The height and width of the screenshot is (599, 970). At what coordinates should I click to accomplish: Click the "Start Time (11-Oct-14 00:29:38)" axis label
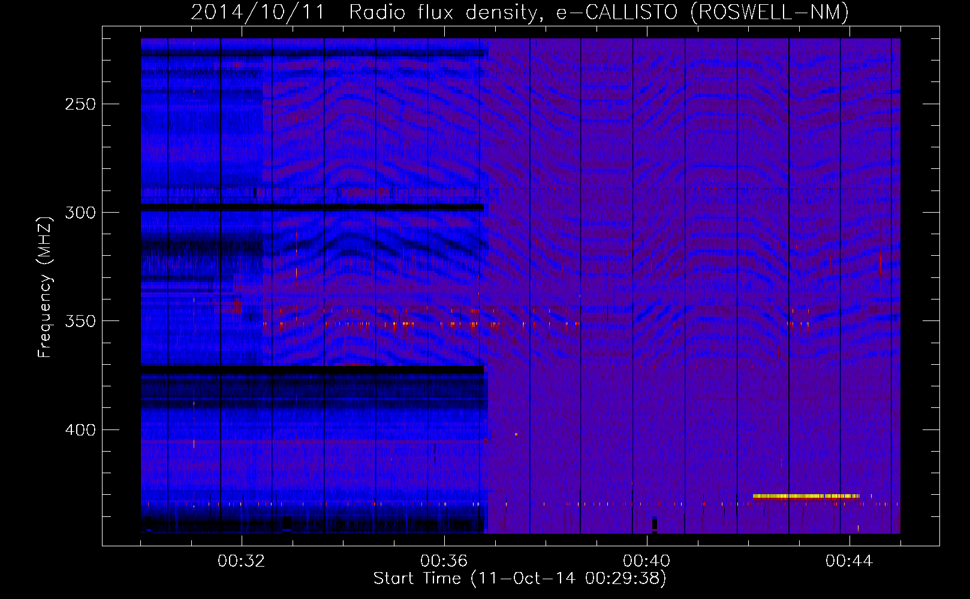click(x=520, y=579)
